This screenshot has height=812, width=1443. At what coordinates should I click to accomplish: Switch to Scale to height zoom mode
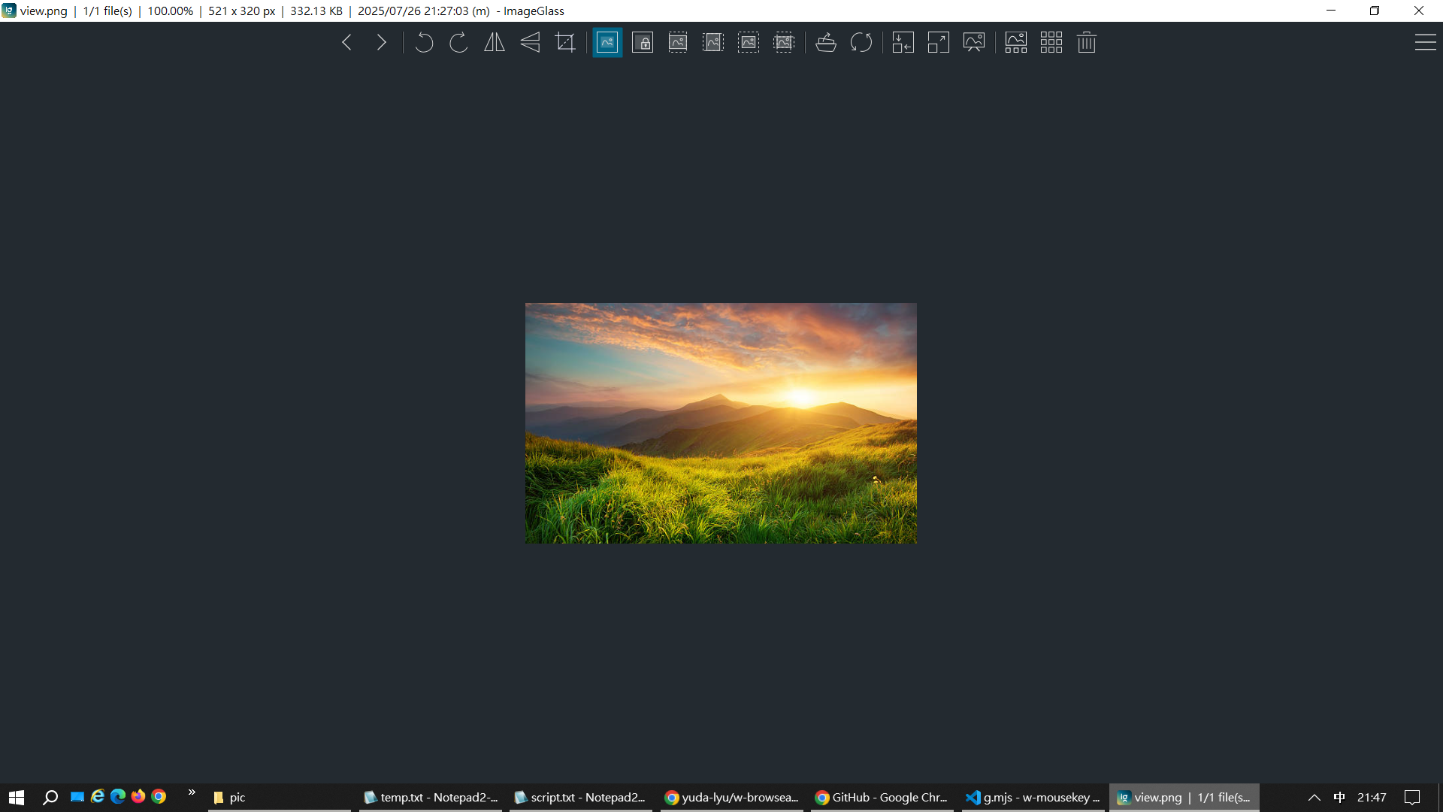pyautogui.click(x=713, y=43)
